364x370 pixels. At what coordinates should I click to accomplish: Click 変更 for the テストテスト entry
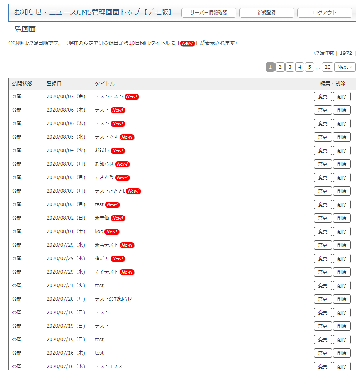click(x=323, y=96)
